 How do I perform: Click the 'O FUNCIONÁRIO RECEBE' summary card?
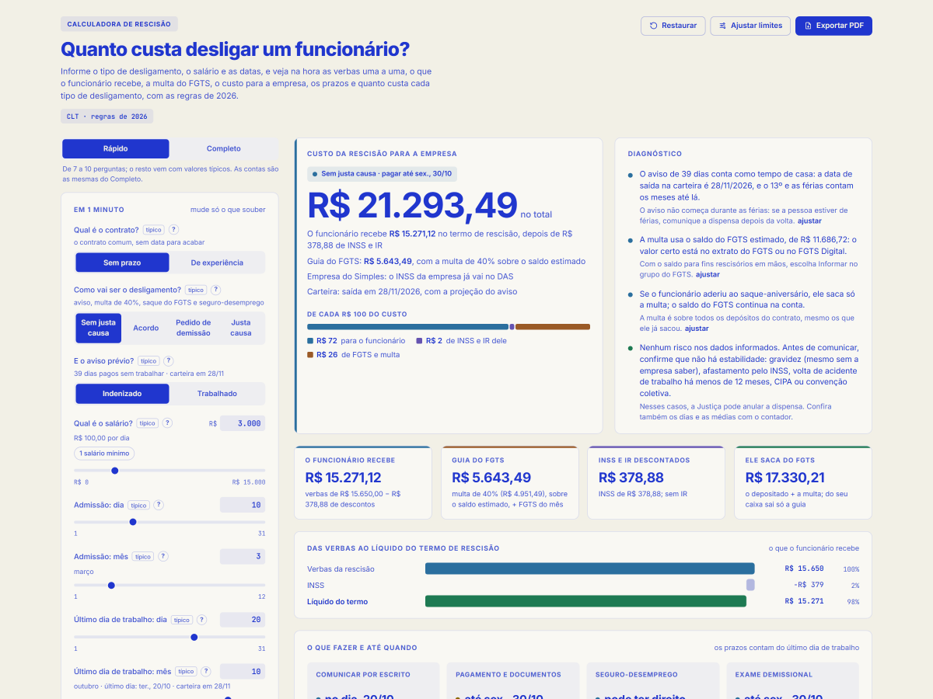click(363, 482)
